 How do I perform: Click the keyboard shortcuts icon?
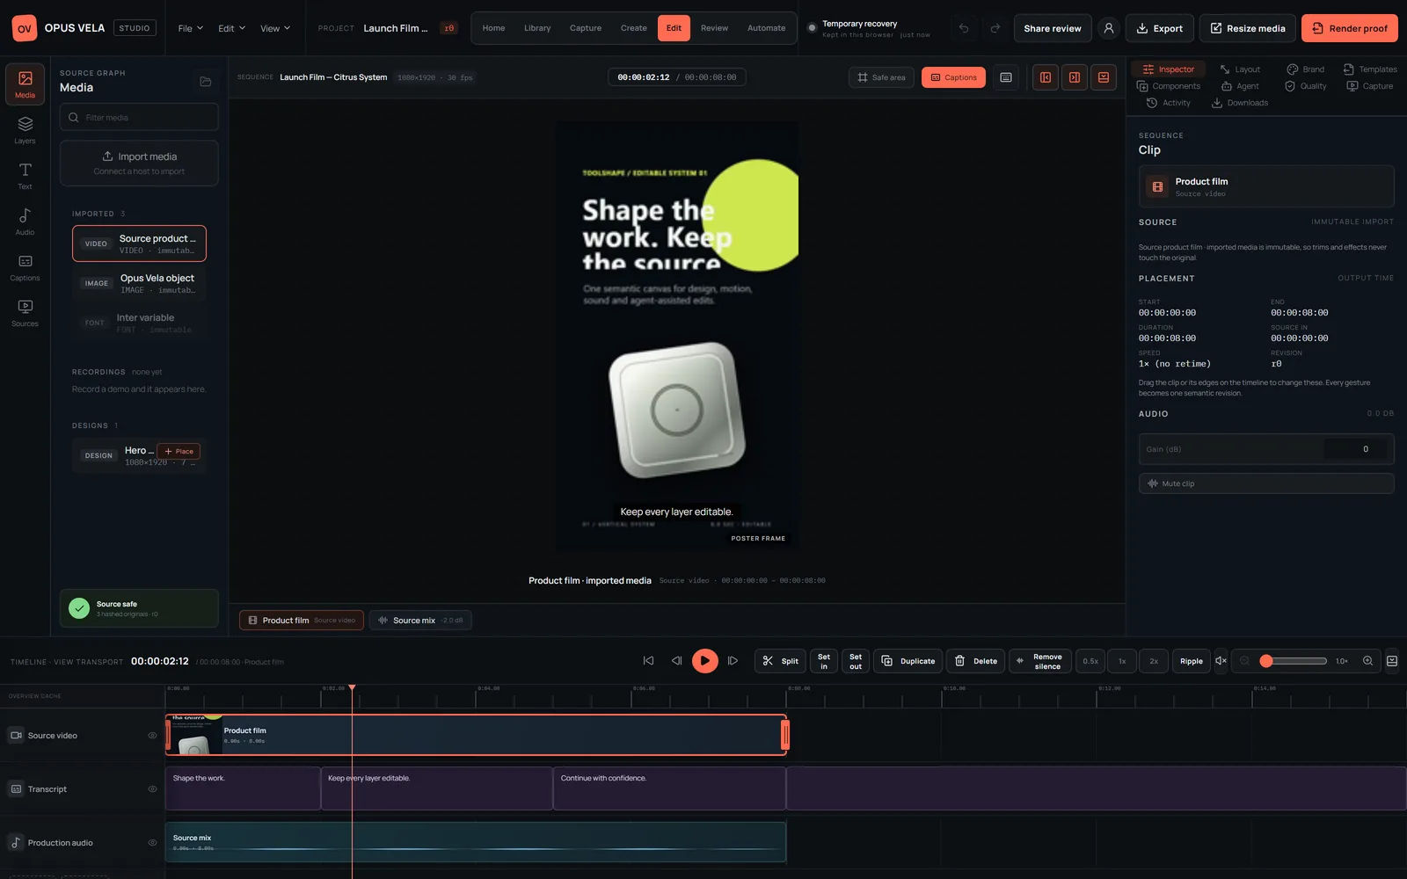pos(1006,77)
